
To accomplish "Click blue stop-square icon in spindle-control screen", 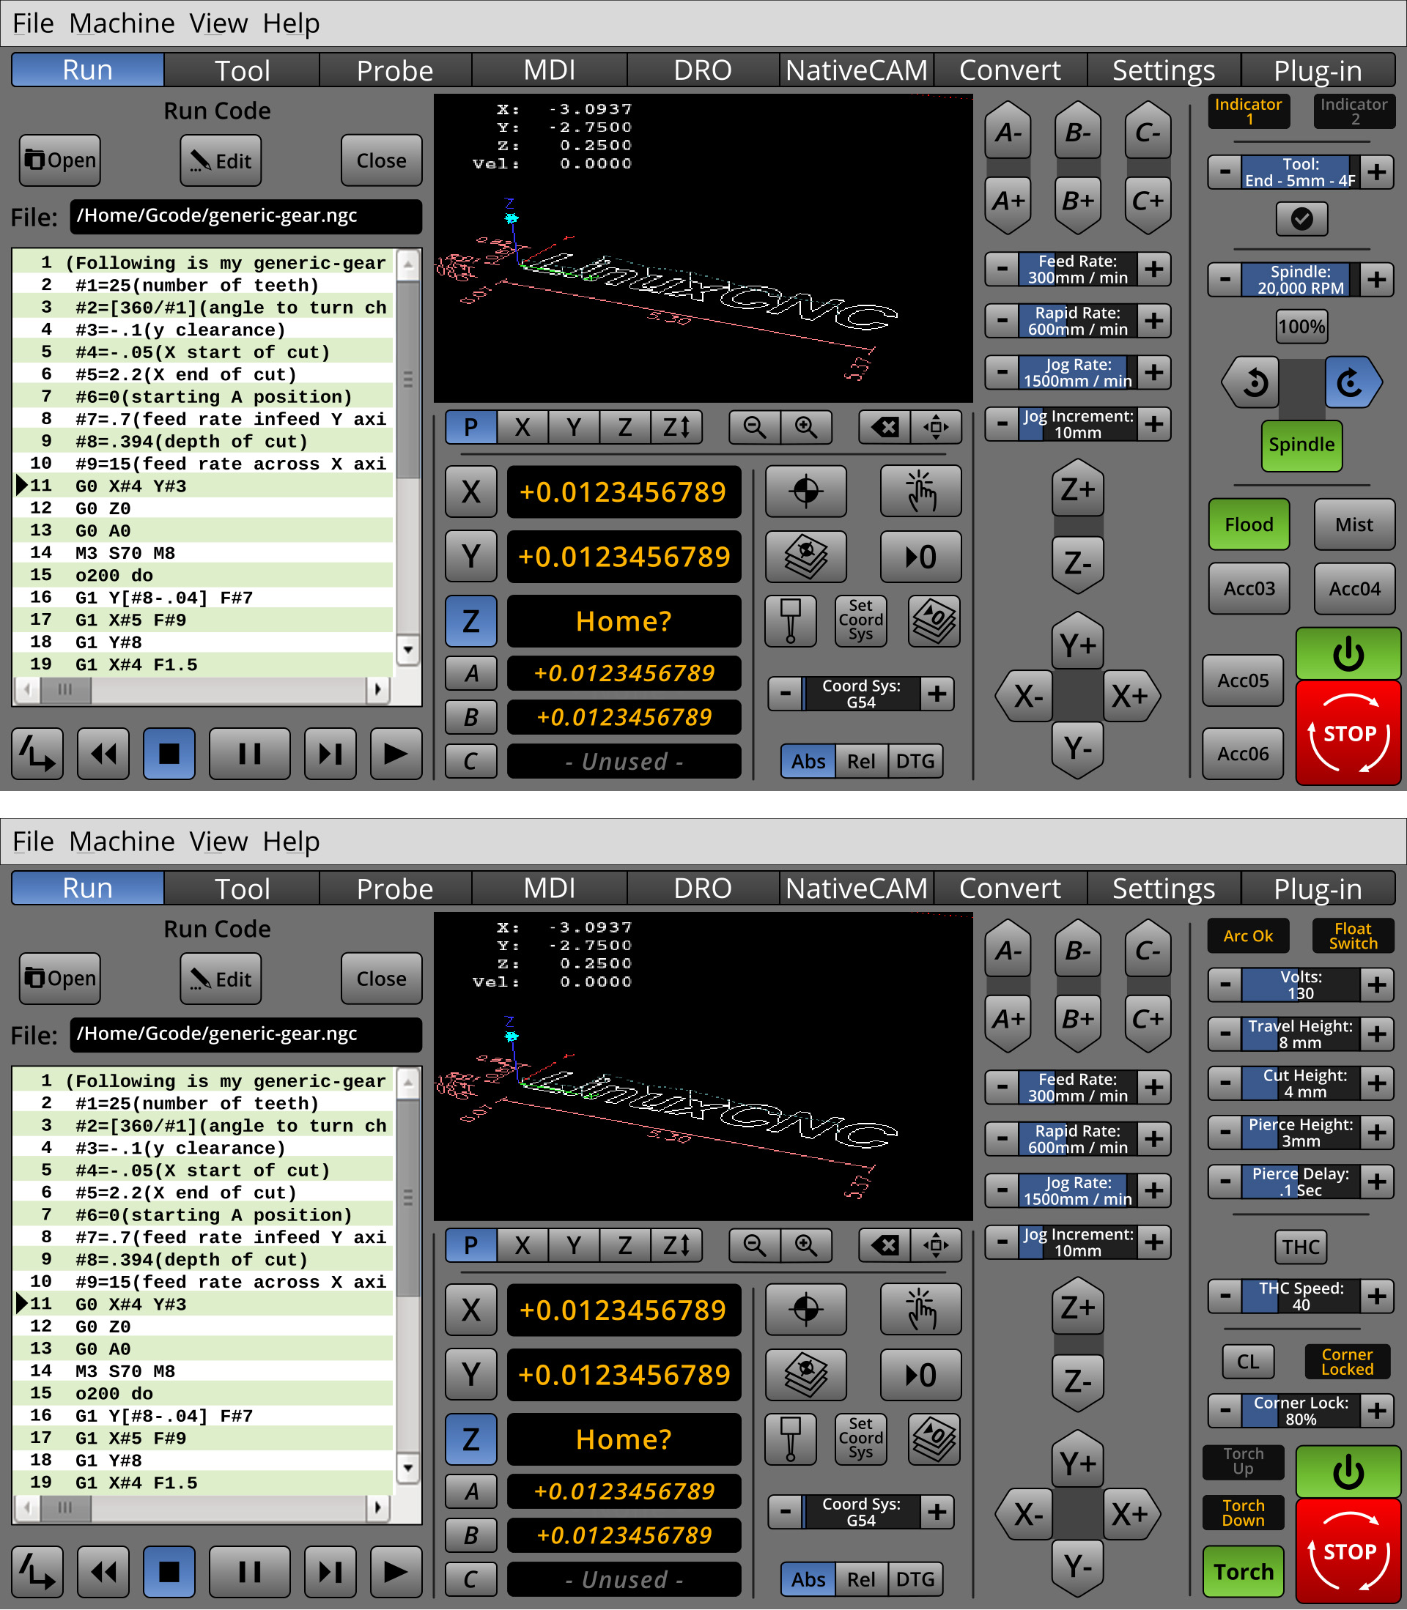I will click(x=169, y=754).
